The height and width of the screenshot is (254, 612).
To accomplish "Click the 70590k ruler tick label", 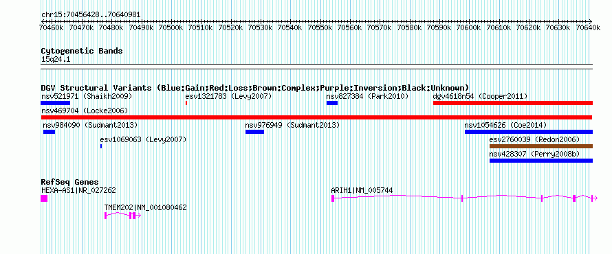I will point(439,27).
